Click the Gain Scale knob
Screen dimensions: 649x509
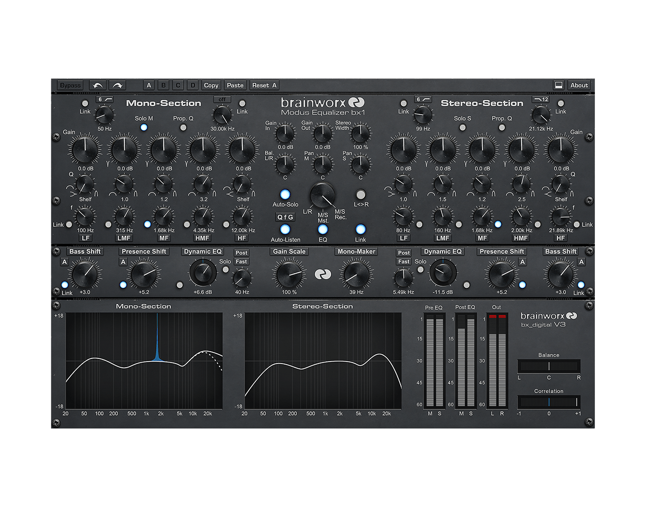click(289, 274)
